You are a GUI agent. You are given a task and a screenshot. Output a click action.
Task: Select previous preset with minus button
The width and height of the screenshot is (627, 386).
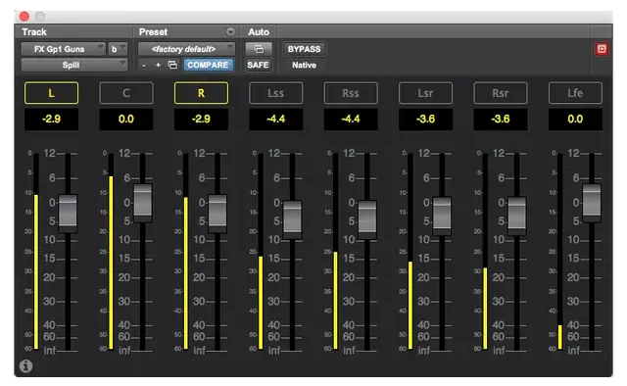(x=144, y=65)
